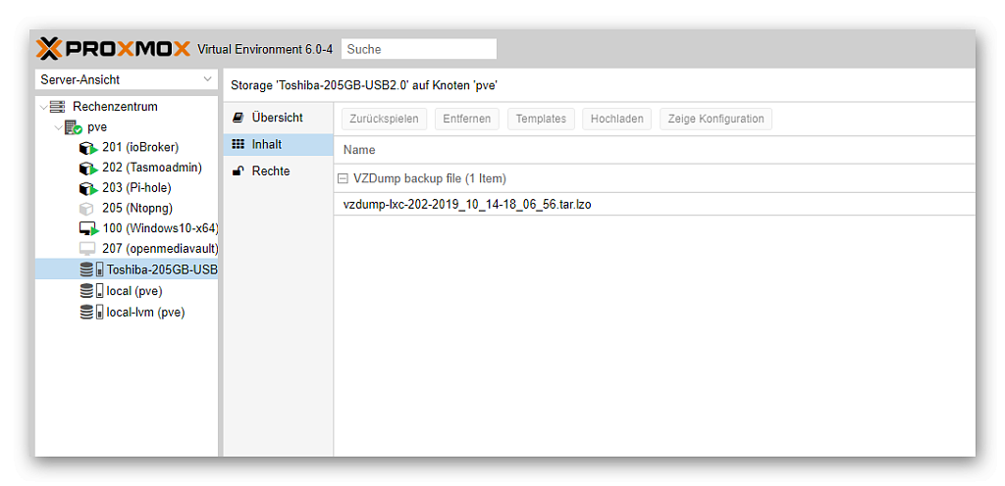This screenshot has height=486, width=1005.
Task: Select local-lvm (pve) storage label
Action: click(x=145, y=313)
